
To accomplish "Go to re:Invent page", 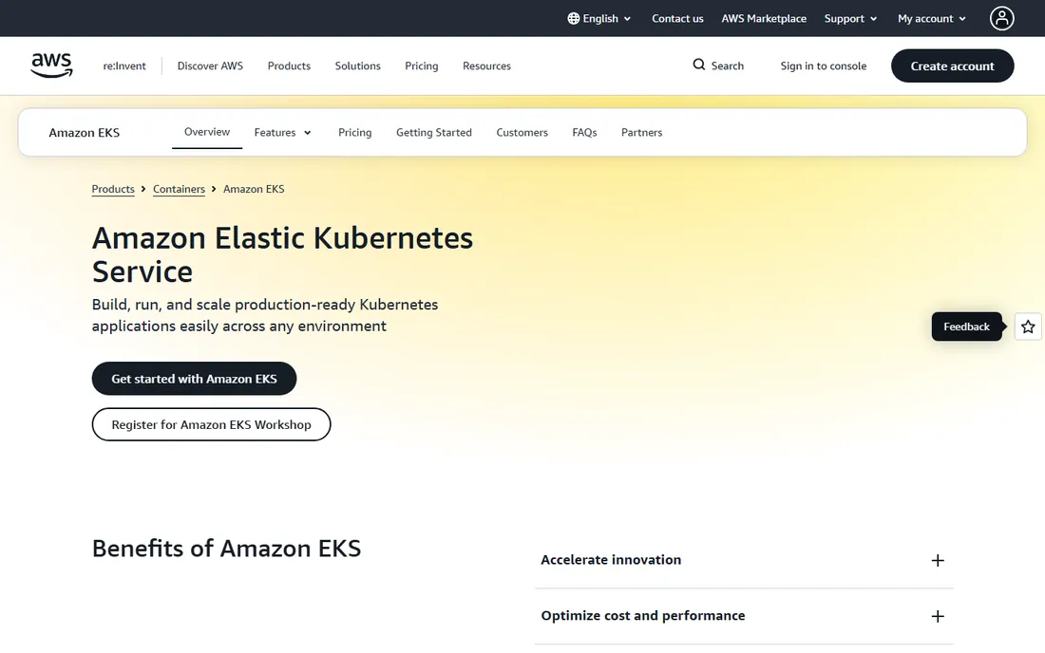I will [x=123, y=65].
